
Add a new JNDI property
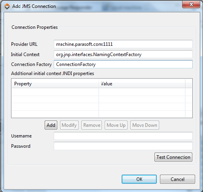[51, 125]
